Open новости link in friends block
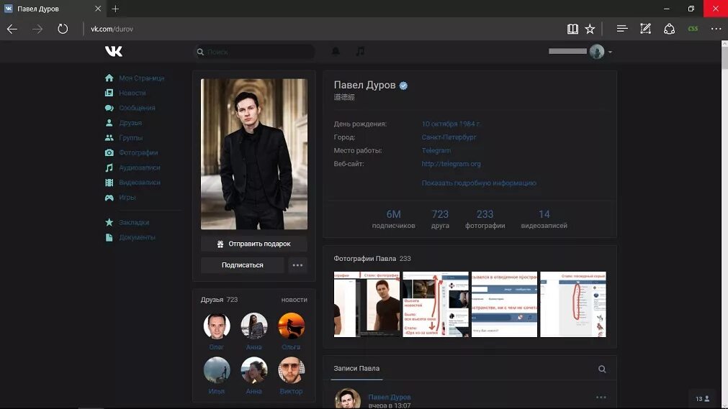 click(295, 300)
